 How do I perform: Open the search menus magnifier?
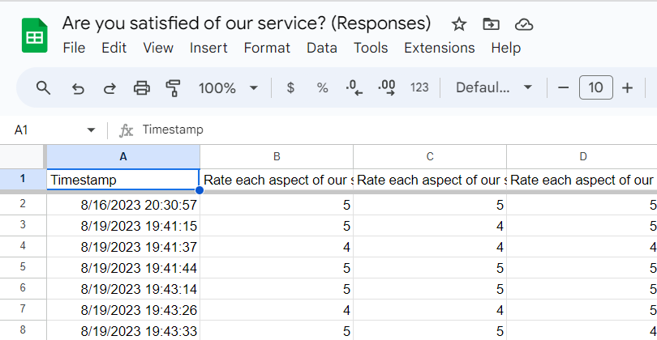coord(44,87)
